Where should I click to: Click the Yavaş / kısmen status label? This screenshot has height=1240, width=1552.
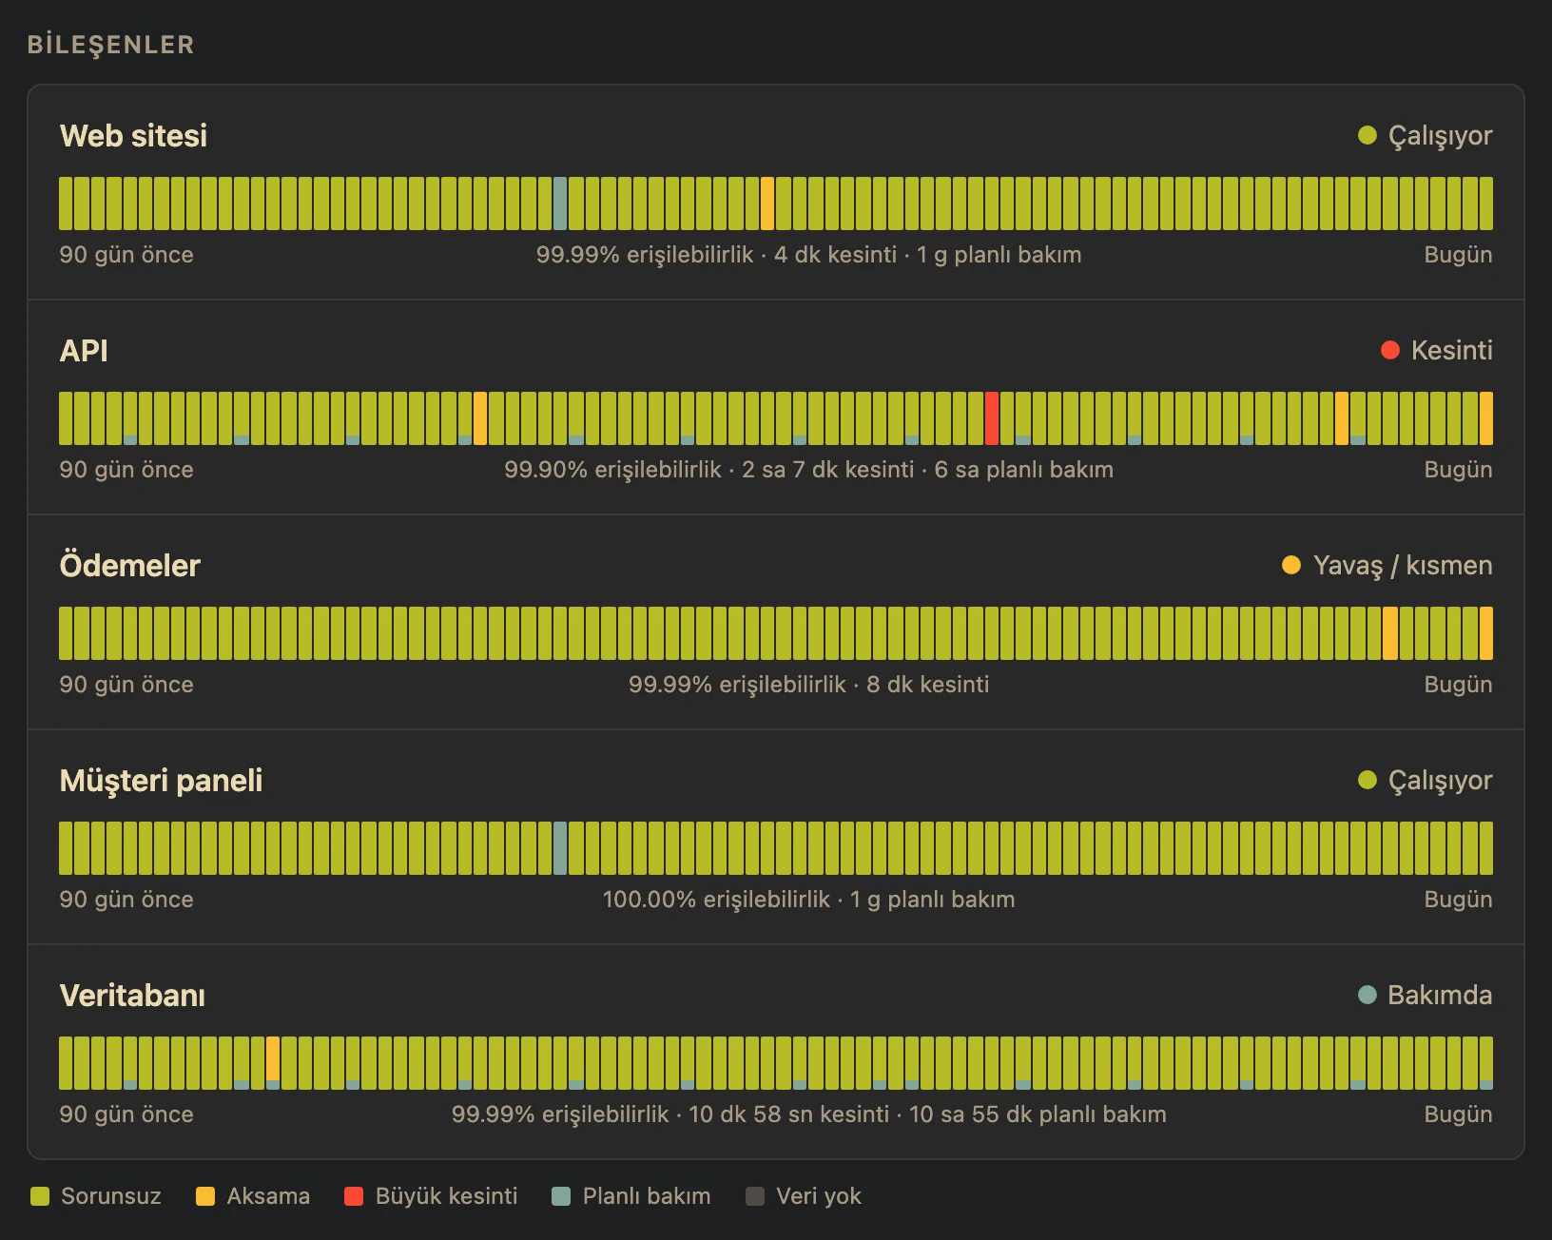coord(1403,566)
